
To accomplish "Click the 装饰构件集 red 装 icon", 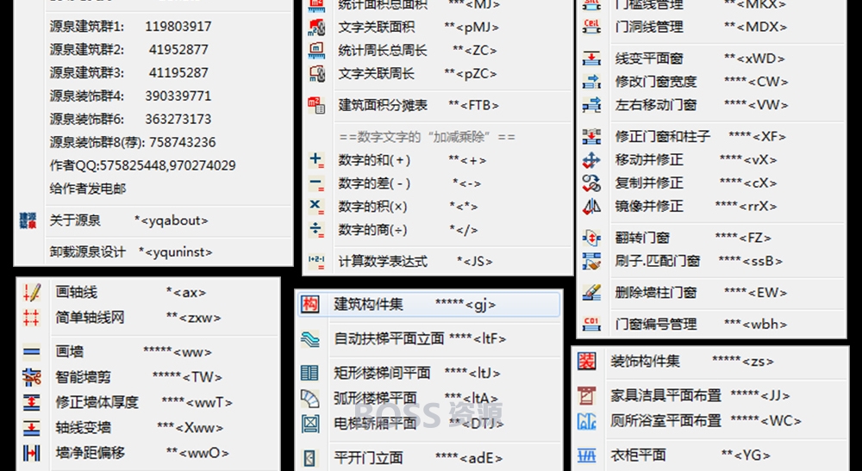I will (x=586, y=361).
